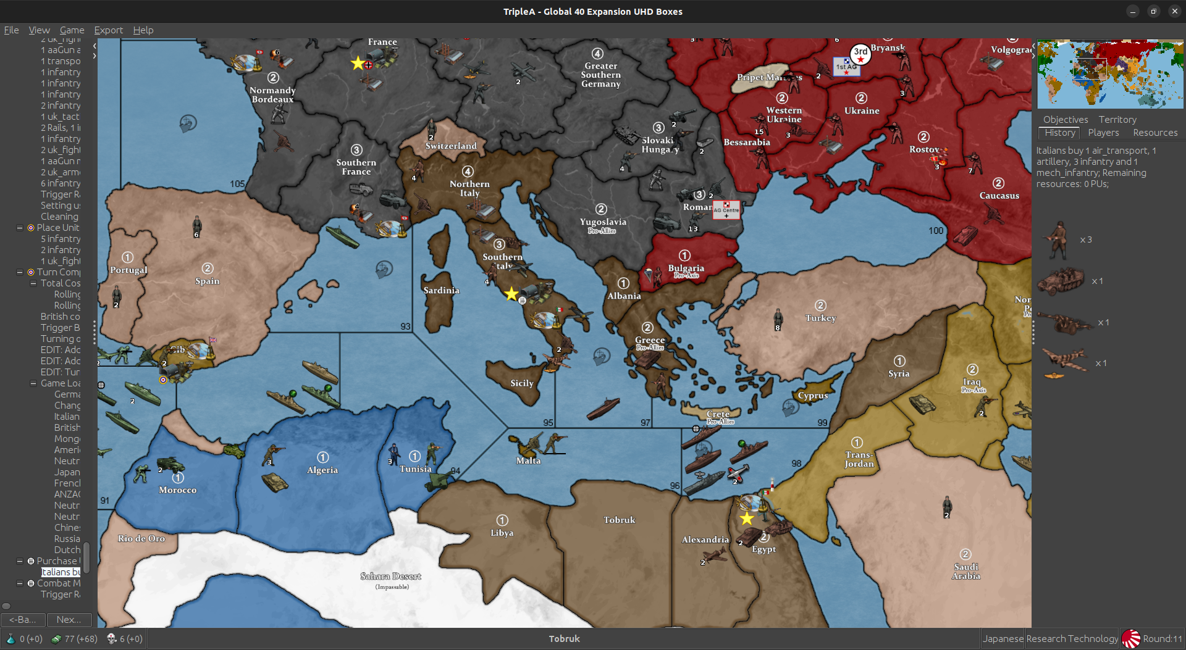Click the AG Centre marker in Romania

(726, 210)
